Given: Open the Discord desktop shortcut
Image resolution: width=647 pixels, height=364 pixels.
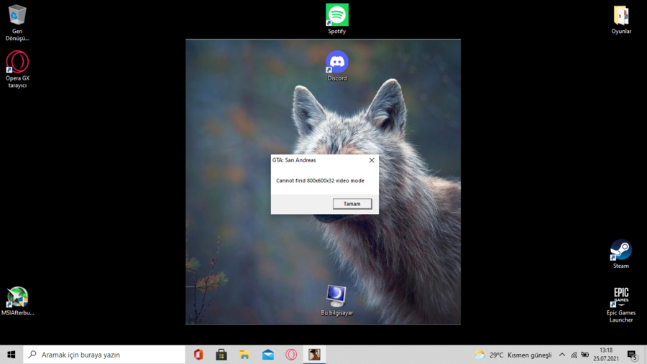Looking at the screenshot, I should pyautogui.click(x=336, y=66).
